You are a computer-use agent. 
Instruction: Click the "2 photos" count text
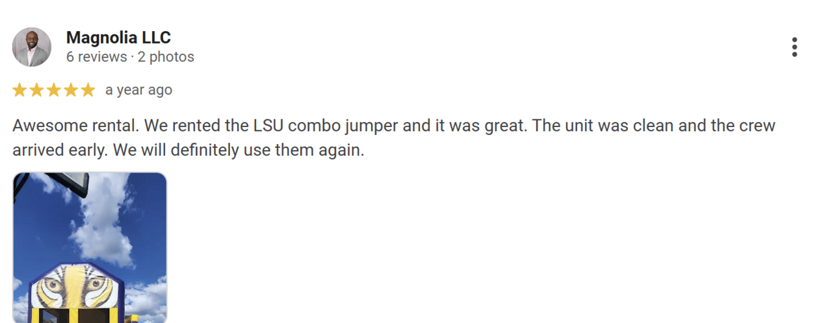point(165,57)
